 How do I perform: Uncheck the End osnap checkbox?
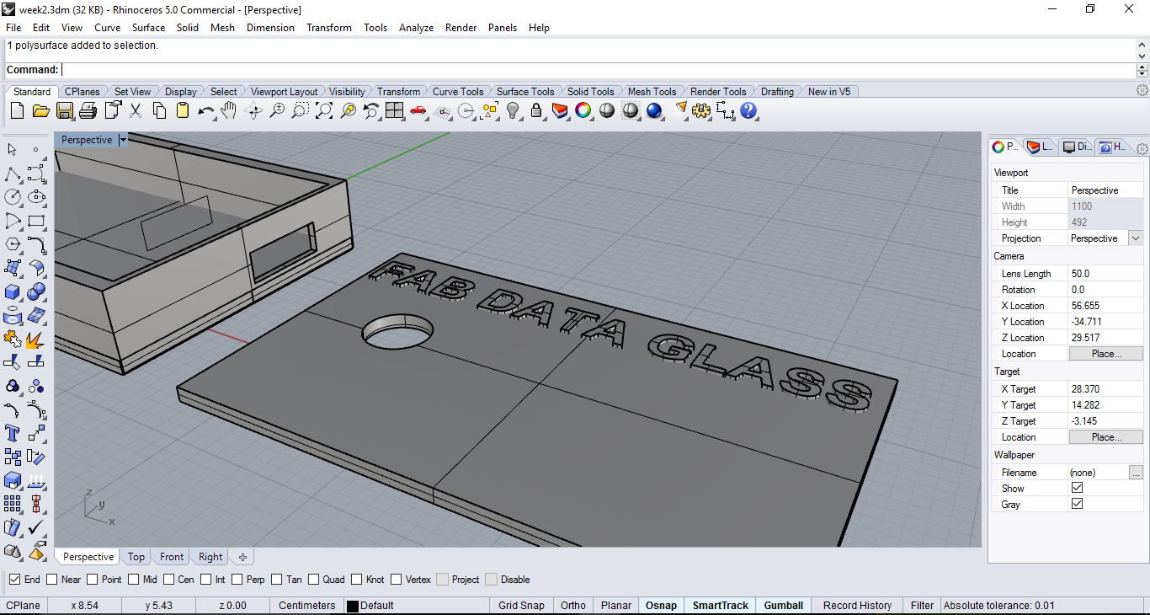pyautogui.click(x=14, y=580)
